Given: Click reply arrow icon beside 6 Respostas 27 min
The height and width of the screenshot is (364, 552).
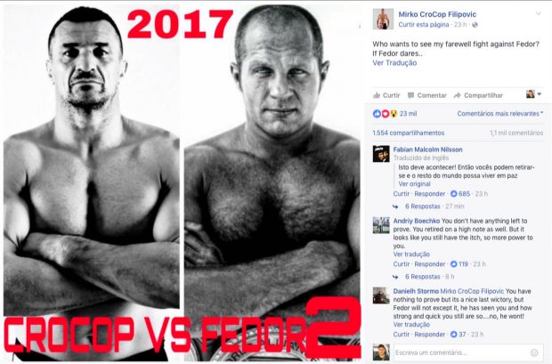Looking at the screenshot, I should coord(395,206).
